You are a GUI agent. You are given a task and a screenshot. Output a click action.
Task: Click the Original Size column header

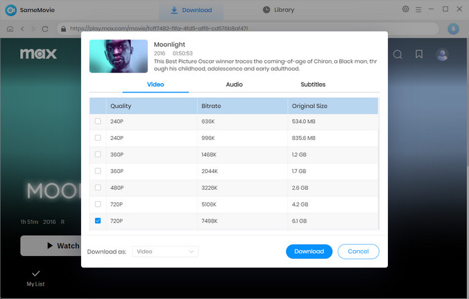(332, 106)
